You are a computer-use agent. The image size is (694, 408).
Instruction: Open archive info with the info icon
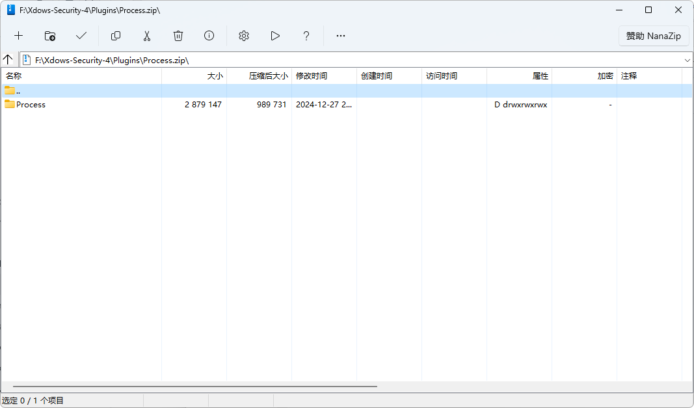coord(209,36)
